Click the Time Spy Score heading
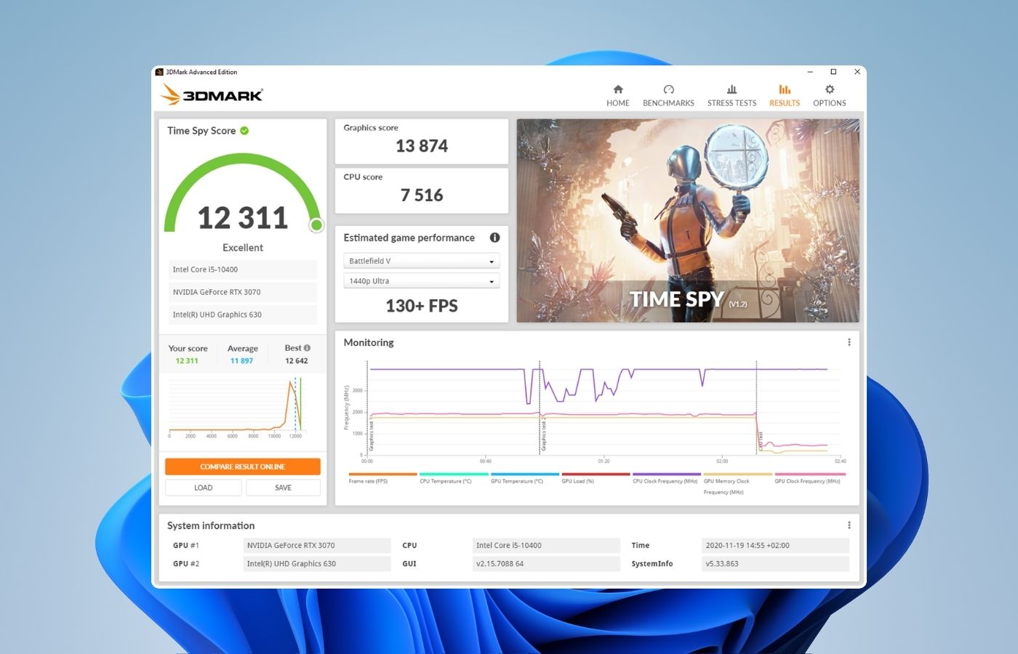Image resolution: width=1018 pixels, height=654 pixels. (x=201, y=131)
